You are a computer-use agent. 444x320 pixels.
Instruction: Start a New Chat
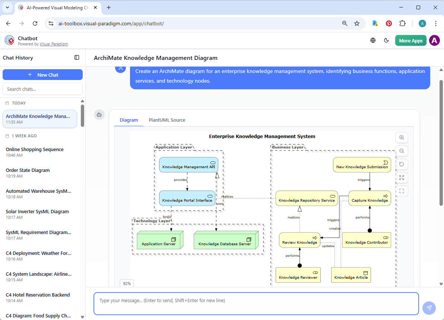[x=42, y=74]
